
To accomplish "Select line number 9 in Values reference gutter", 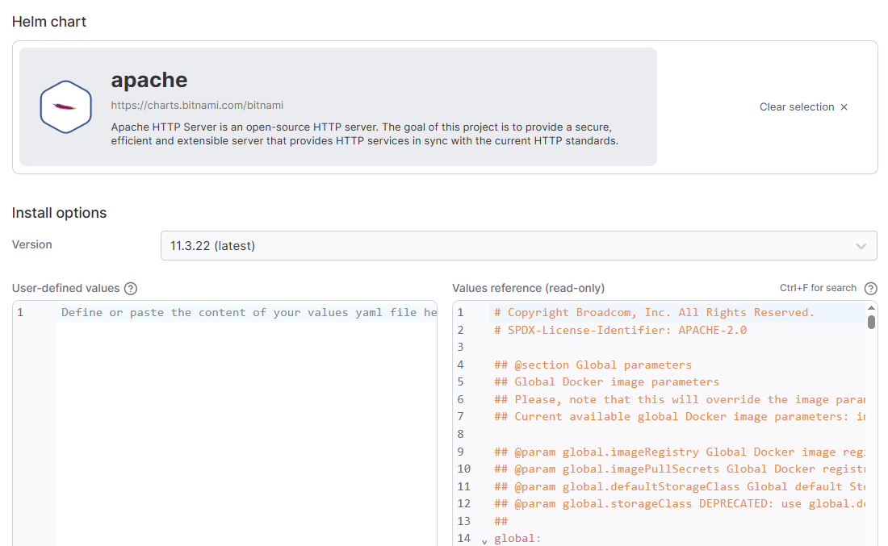I will 461,452.
